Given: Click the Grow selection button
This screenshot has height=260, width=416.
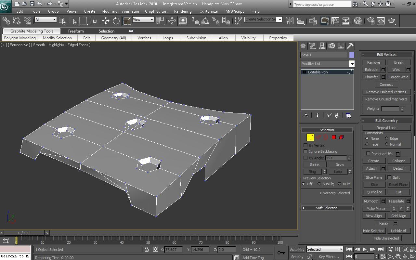Looking at the screenshot, I should [340, 164].
